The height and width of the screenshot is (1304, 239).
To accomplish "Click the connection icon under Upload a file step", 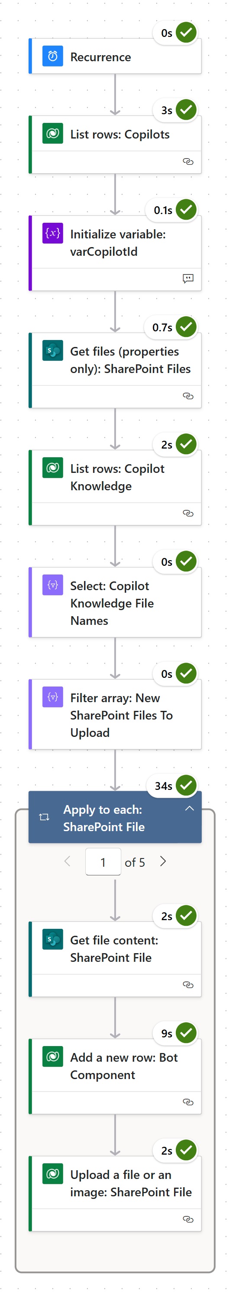I will tap(188, 1219).
